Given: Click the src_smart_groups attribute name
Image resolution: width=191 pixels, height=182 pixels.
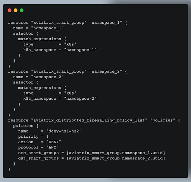Looking at the screenshot, I should coord(38,153).
